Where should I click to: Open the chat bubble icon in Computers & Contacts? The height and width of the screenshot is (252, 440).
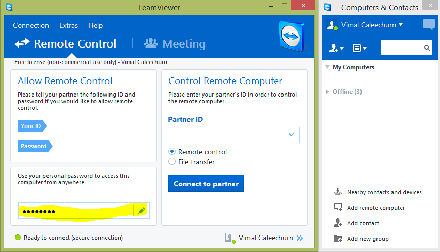coord(429,25)
